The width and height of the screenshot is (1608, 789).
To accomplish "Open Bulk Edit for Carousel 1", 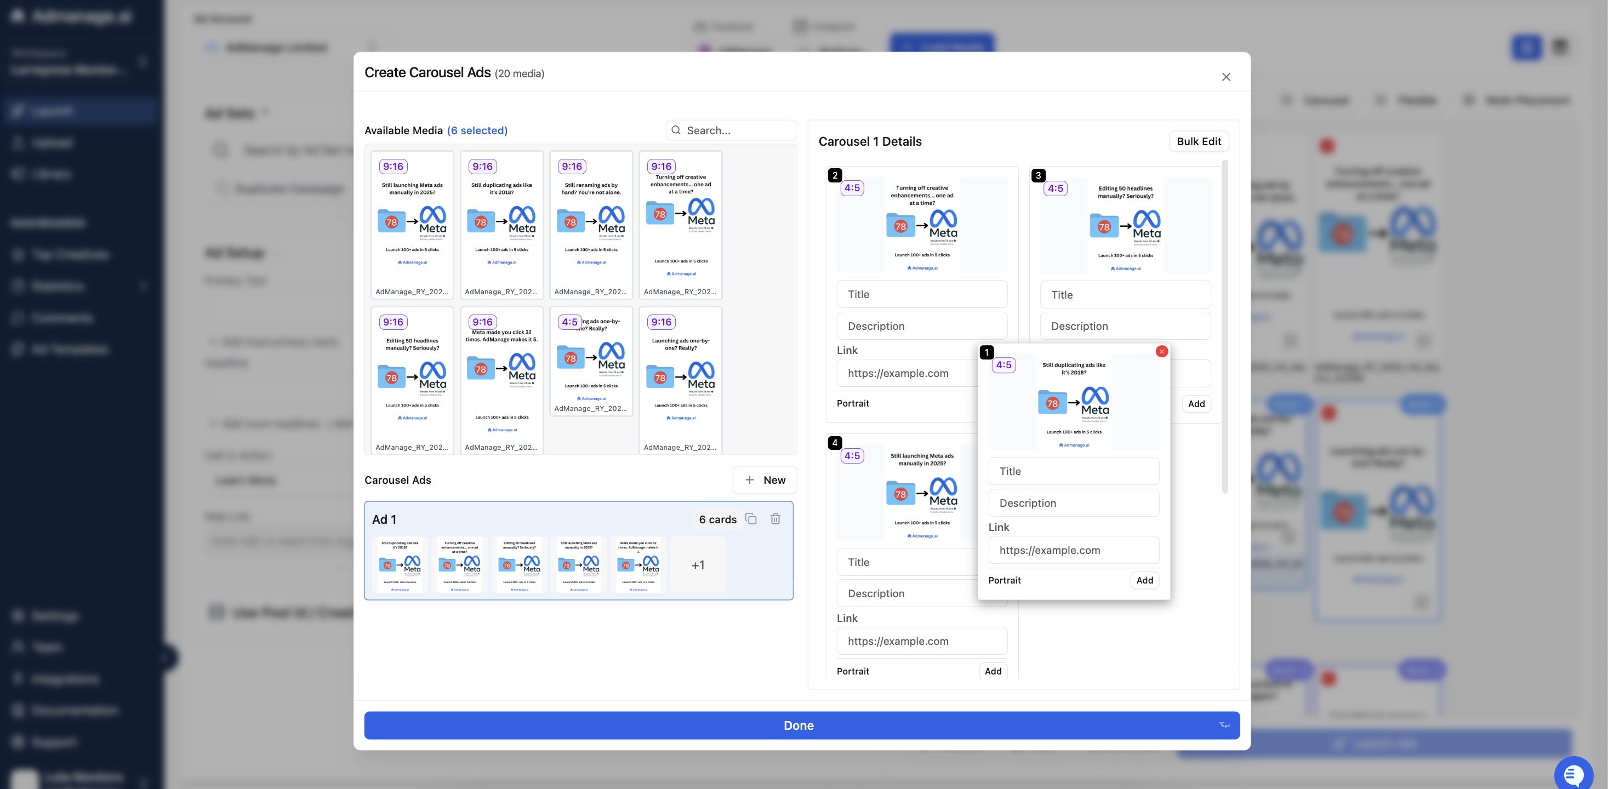I will point(1199,141).
